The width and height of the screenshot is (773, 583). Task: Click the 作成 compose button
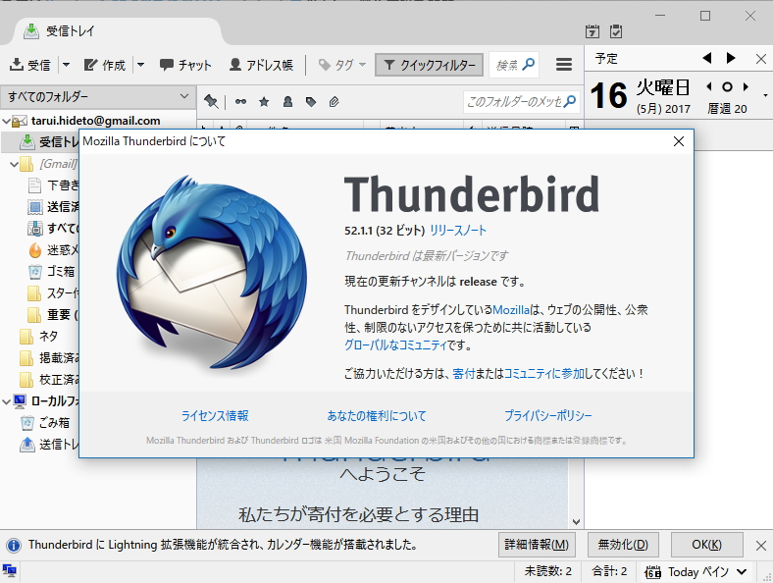pos(105,65)
